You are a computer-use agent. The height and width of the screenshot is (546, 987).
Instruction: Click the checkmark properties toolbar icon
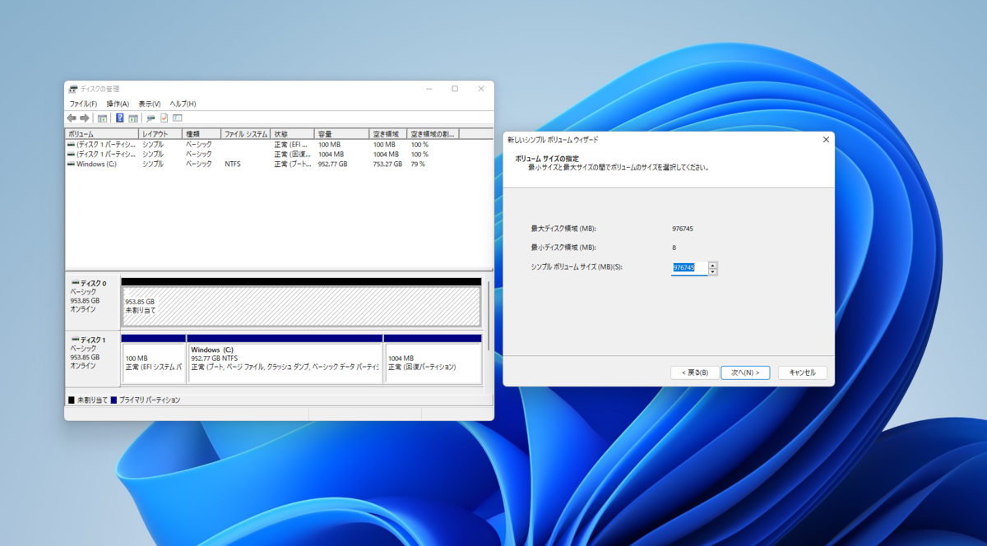coord(164,118)
